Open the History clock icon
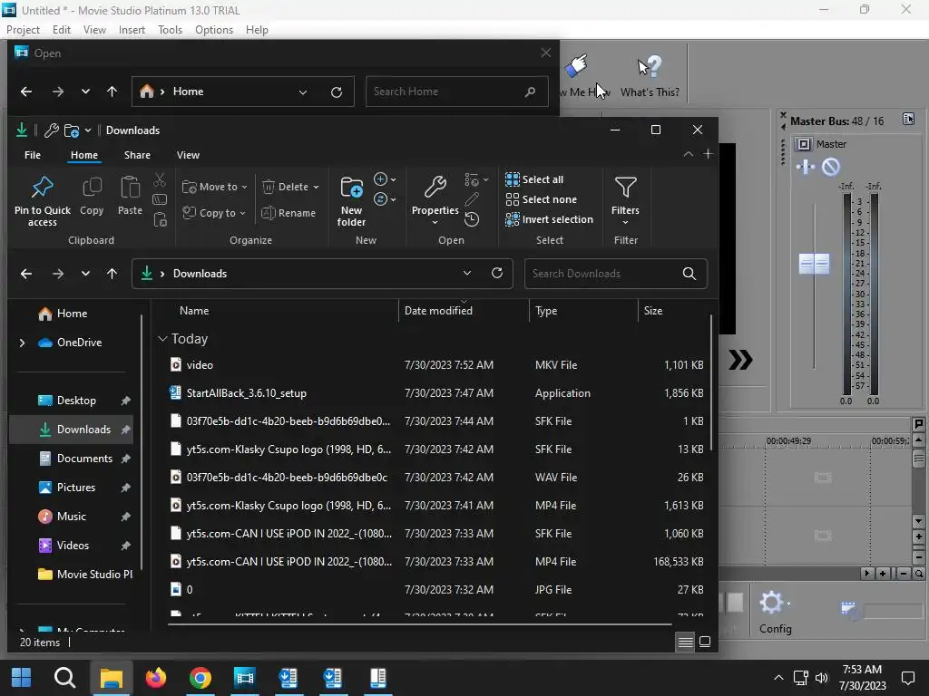Image resolution: width=929 pixels, height=696 pixels. tap(472, 219)
